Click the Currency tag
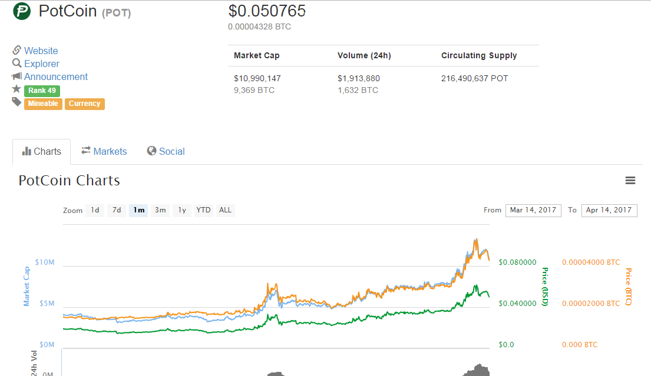 (85, 104)
